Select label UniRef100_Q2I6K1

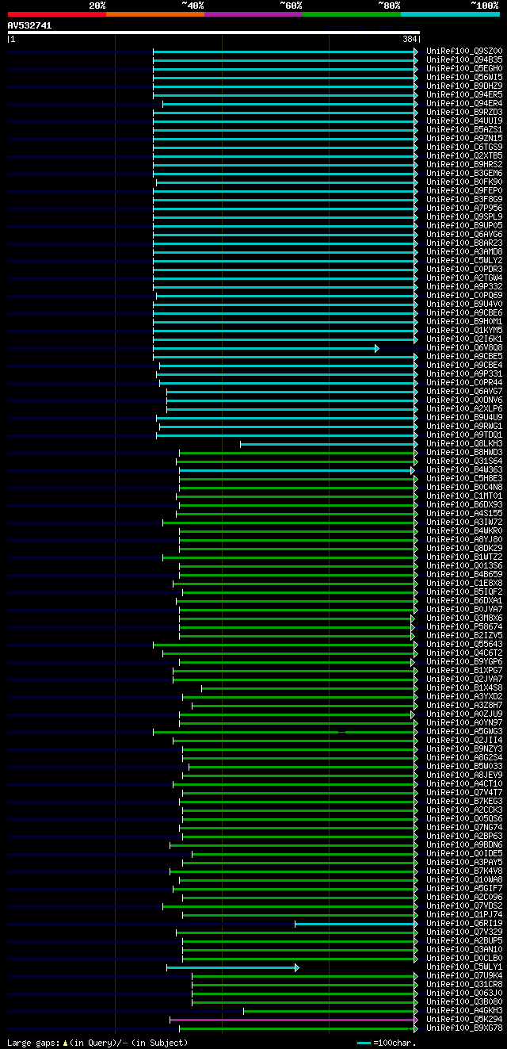click(x=464, y=339)
